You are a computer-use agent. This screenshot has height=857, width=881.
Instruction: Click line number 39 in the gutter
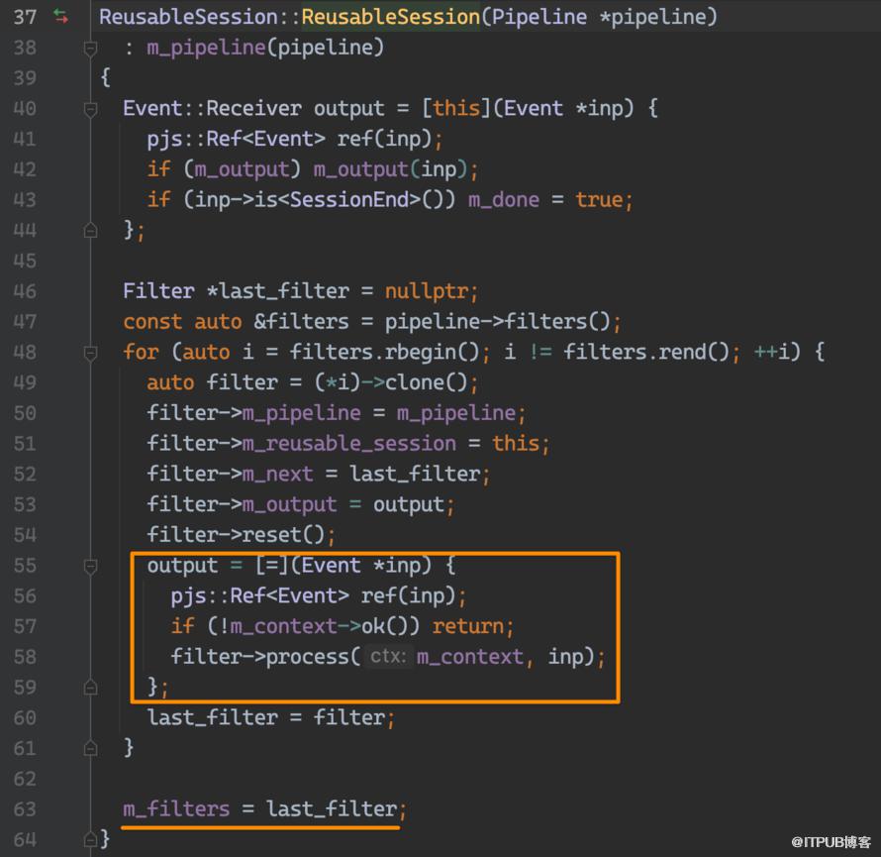[26, 78]
